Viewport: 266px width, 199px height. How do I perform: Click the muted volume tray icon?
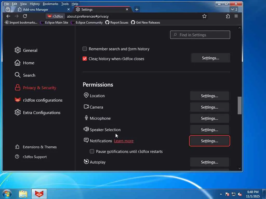[240, 194]
